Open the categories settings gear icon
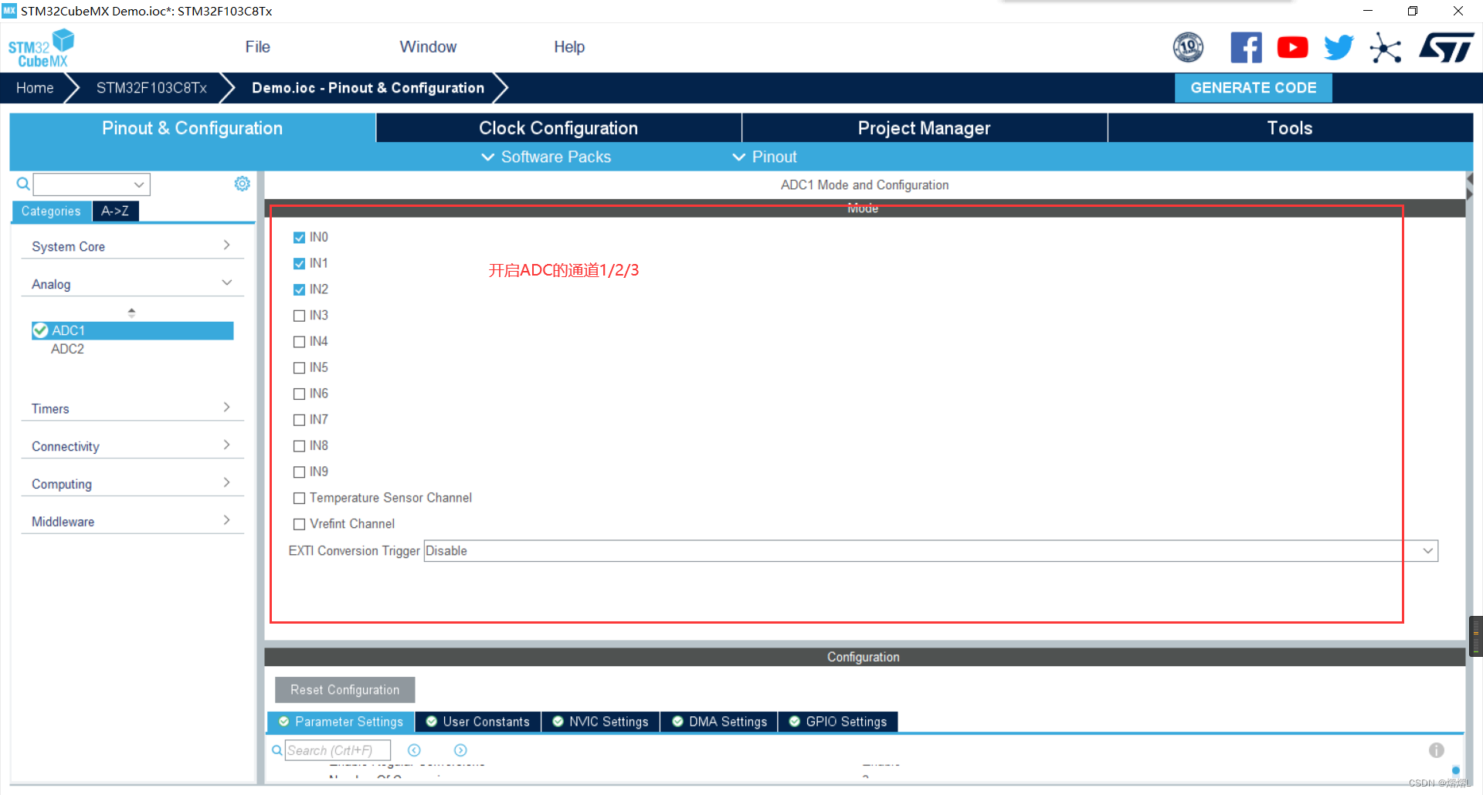The image size is (1483, 795). pyautogui.click(x=242, y=184)
